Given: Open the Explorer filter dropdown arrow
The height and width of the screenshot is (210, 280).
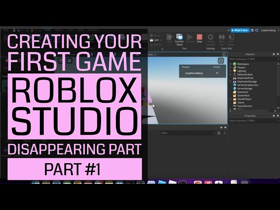Looking at the screenshot, I should pos(278,59).
